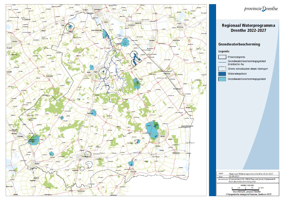The image size is (294, 206).
Task: Select the light blue Grondwaterbeschermingsgebied legend swatch
Action: point(223,79)
